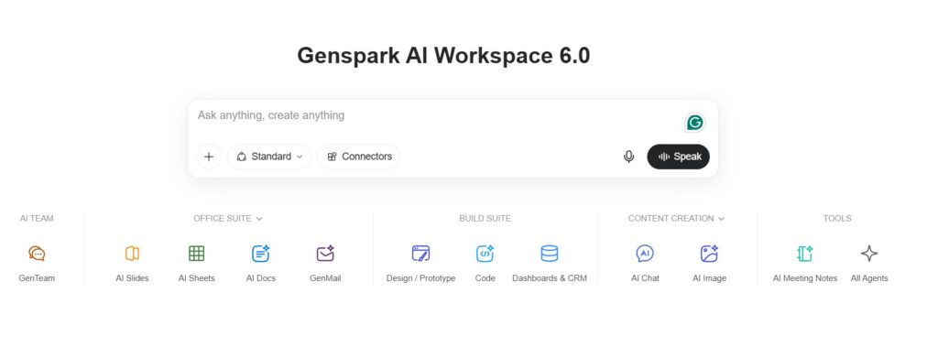Open the Dashboards & CRM database icon
Viewport: 938px width, 347px height.
[550, 254]
